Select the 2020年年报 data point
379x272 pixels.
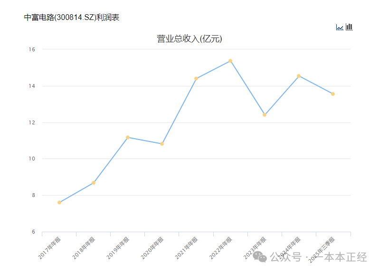point(162,144)
